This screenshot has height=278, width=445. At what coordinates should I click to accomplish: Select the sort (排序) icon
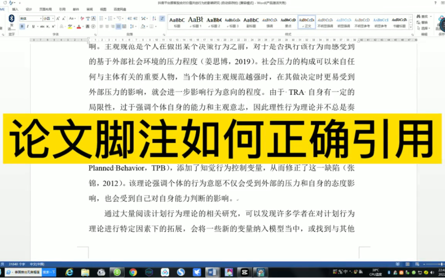point(154,18)
